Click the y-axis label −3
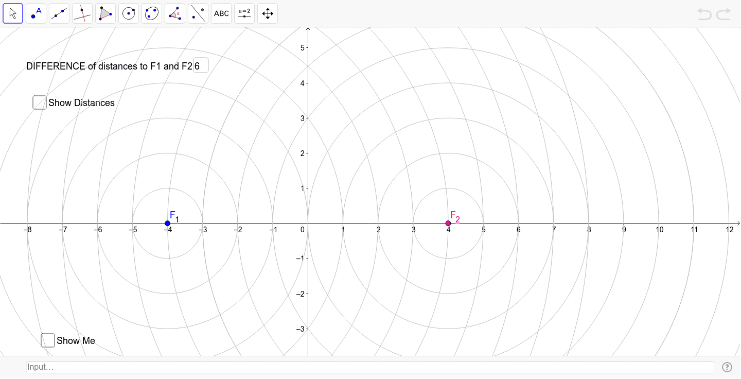The width and height of the screenshot is (741, 379). [301, 329]
